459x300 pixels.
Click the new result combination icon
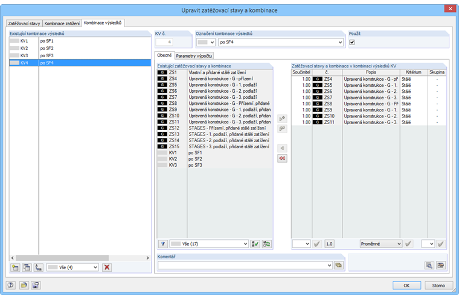tap(15, 267)
